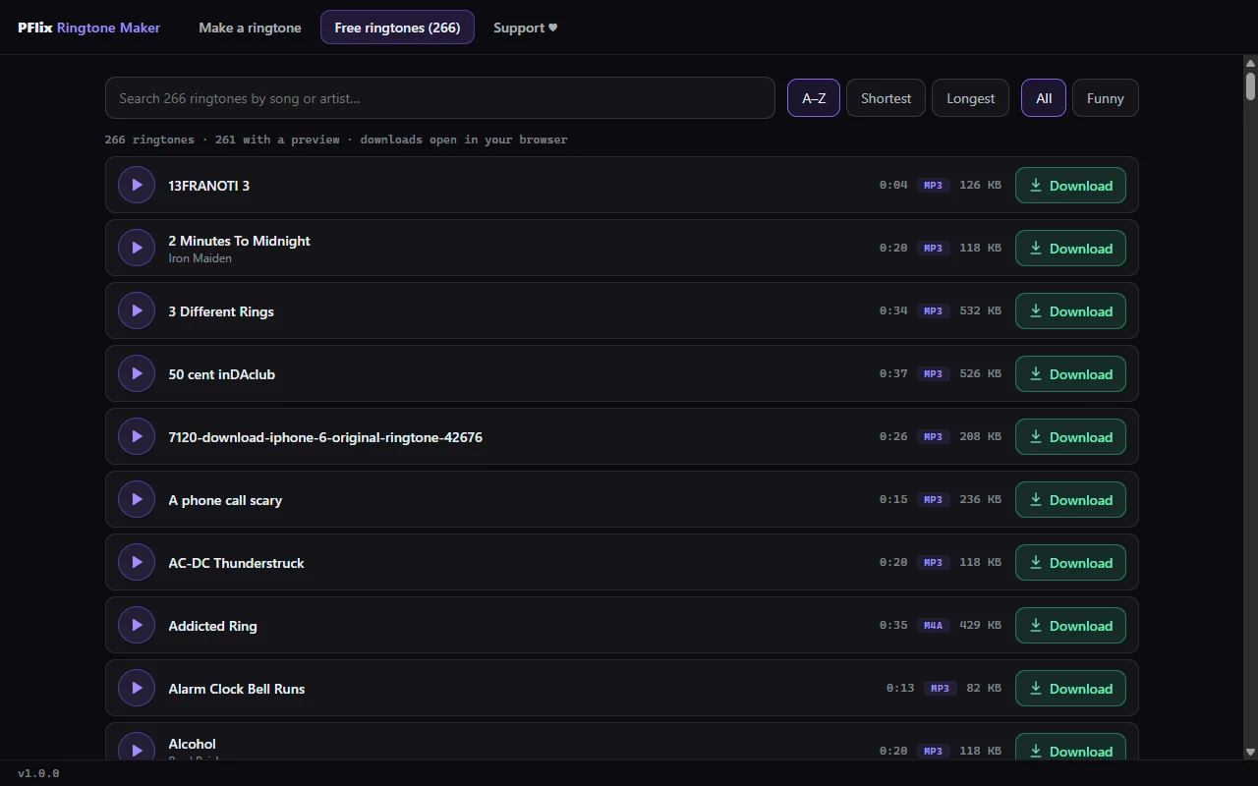This screenshot has width=1258, height=786.
Task: Sort ringtones by Longest
Action: click(970, 98)
